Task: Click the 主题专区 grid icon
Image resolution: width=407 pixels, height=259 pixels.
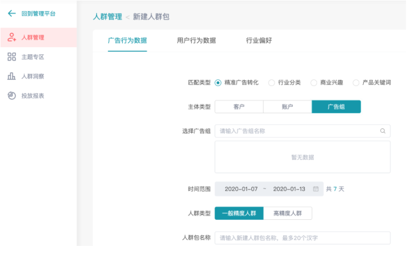Action: click(x=12, y=57)
